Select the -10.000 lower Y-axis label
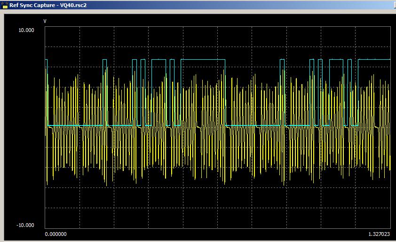This screenshot has height=242, width=396. pos(25,226)
